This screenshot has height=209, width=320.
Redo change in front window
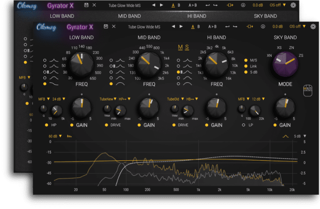pos(235,27)
